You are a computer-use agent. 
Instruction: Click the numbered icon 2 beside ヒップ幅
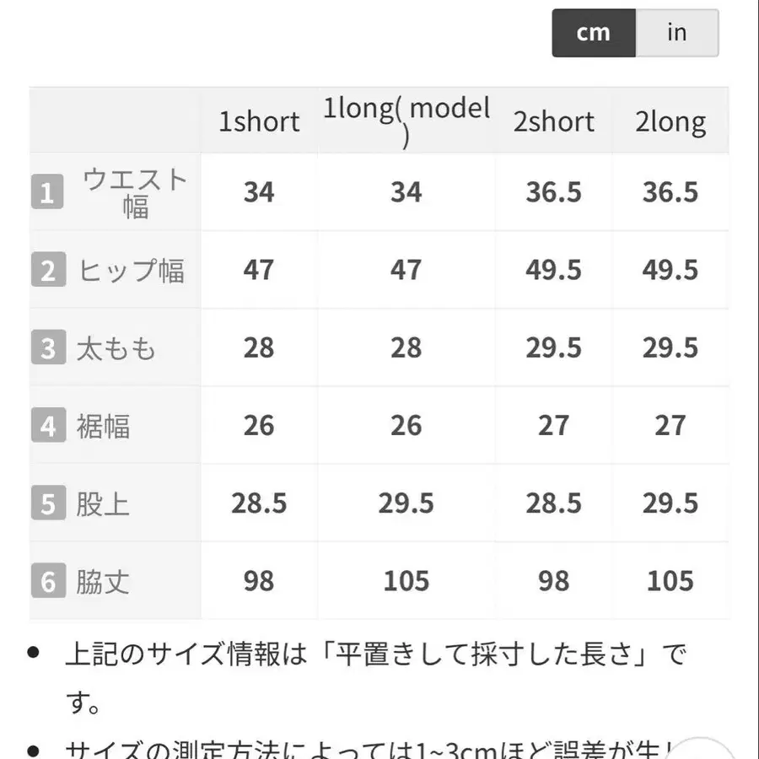pos(47,270)
